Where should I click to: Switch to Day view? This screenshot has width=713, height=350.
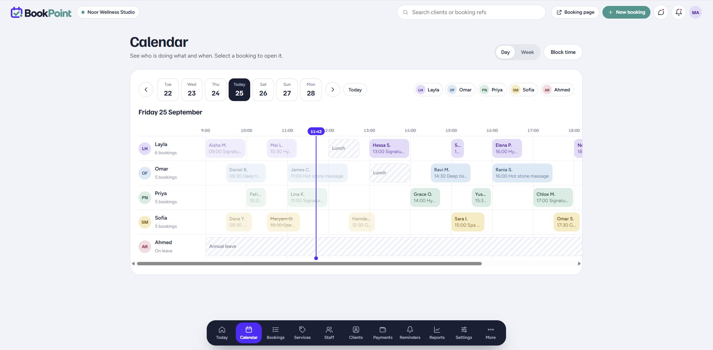coord(505,52)
